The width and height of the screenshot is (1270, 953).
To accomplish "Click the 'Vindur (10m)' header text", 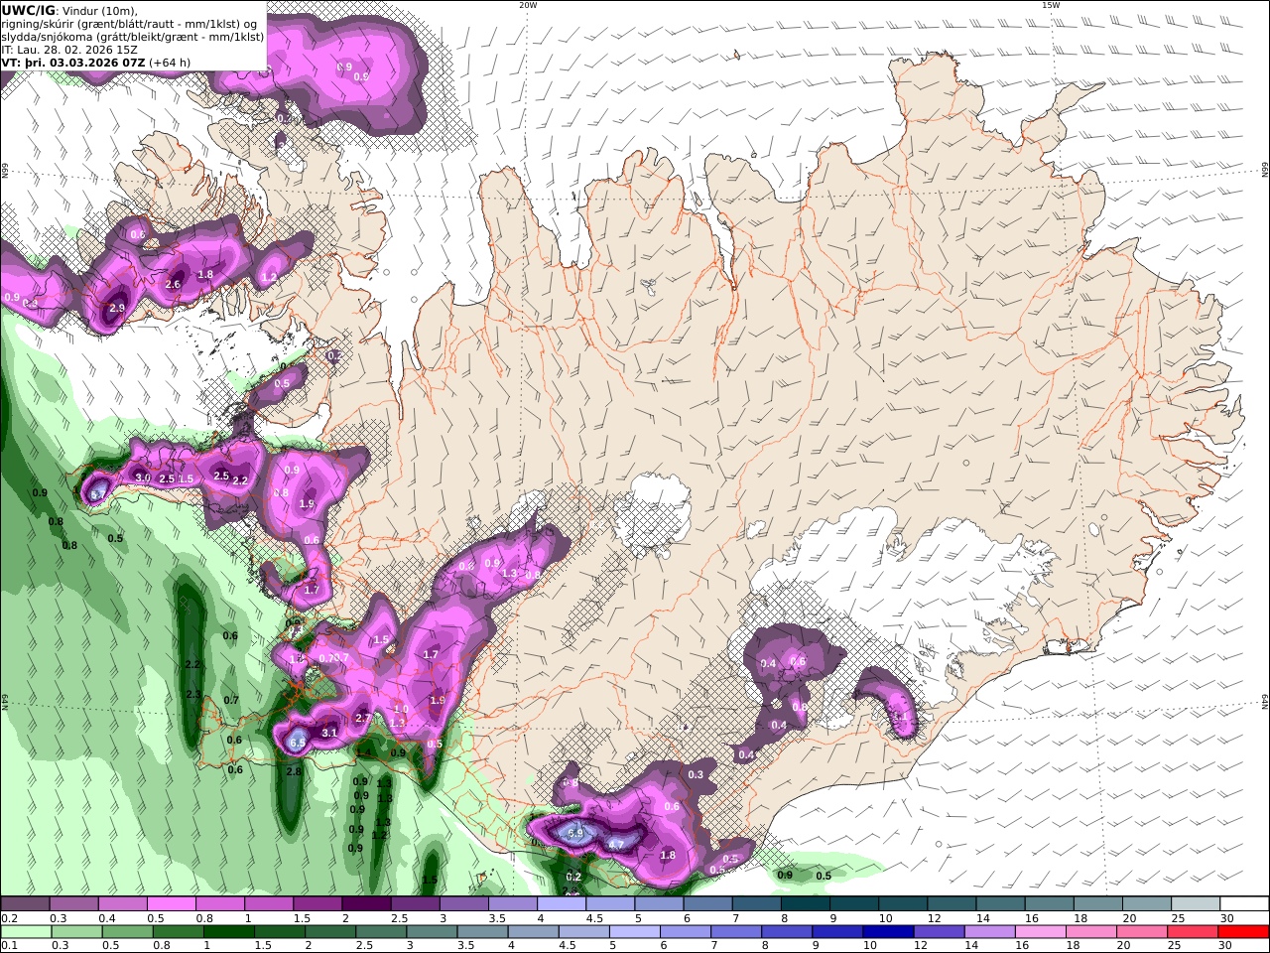I will point(99,10).
